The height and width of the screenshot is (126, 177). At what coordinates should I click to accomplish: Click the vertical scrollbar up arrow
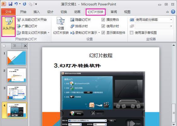174,45
